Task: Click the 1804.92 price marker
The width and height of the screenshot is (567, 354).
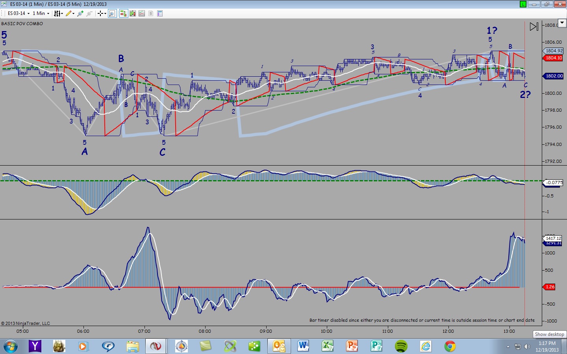Action: pyautogui.click(x=554, y=51)
